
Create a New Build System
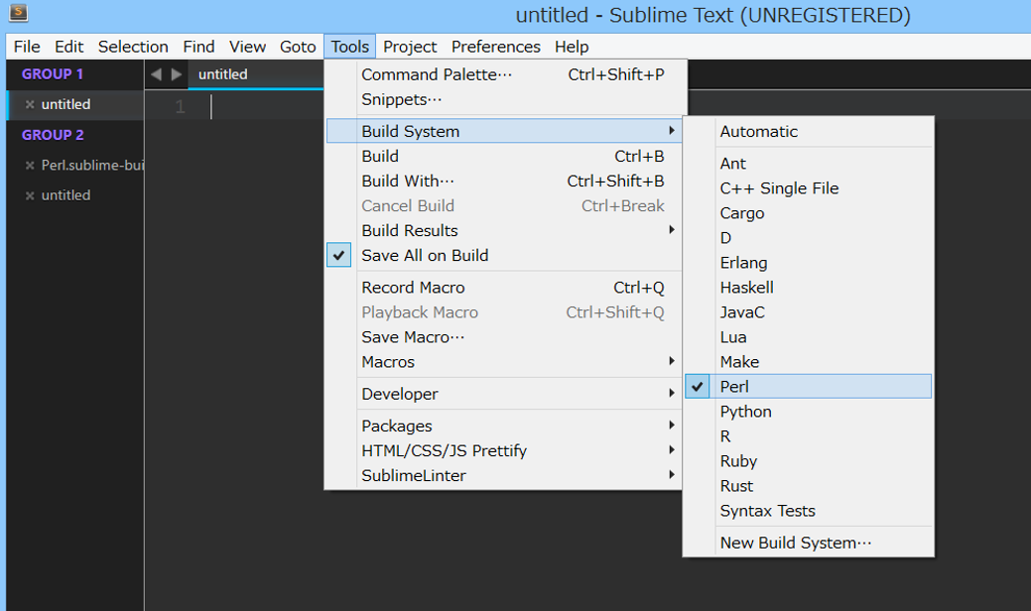[x=808, y=543]
